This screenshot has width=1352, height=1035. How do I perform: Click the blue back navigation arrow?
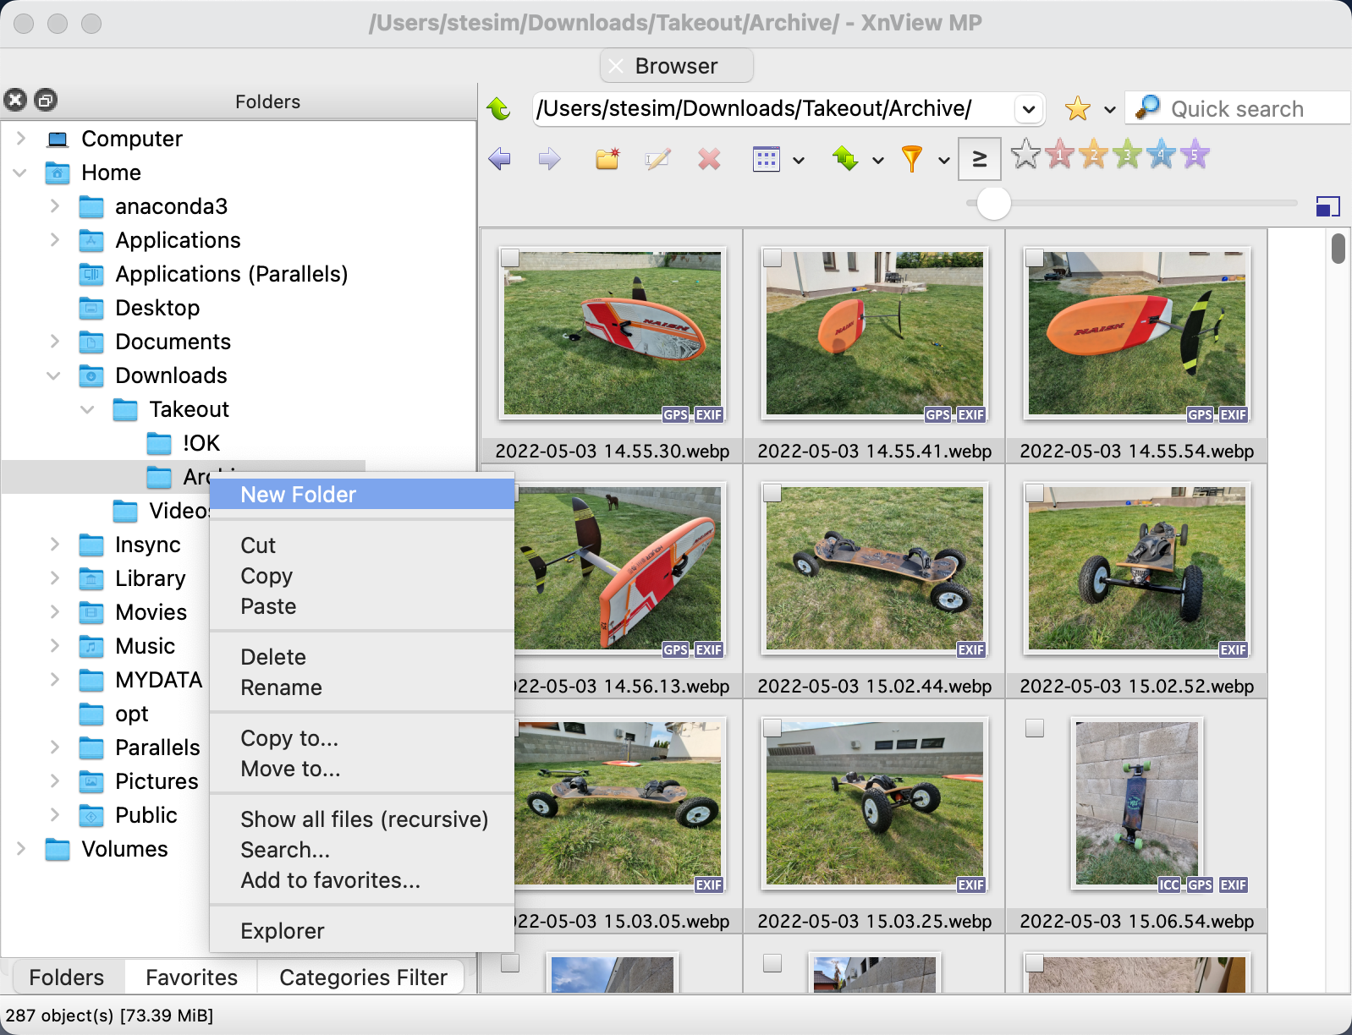pos(500,159)
